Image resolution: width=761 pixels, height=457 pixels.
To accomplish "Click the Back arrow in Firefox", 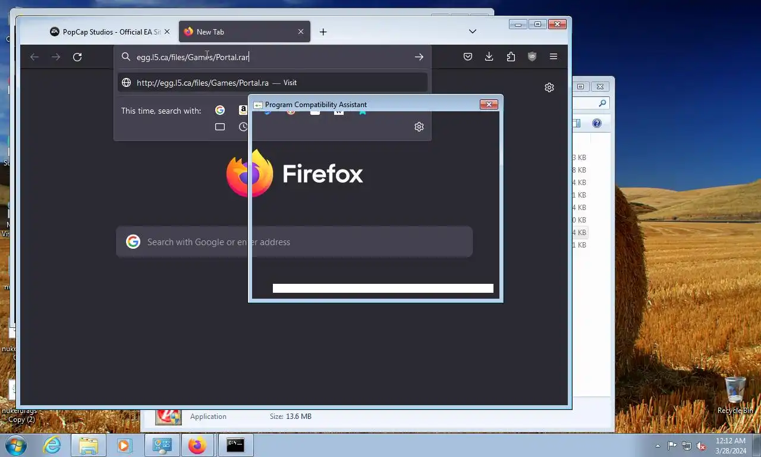I will 34,57.
